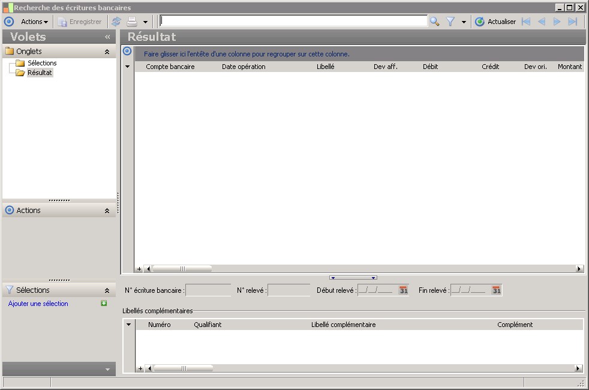This screenshot has height=390, width=589.
Task: Collapse the Sélections panel section
Action: coord(107,290)
